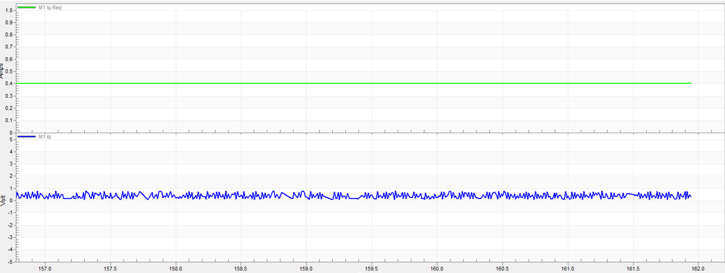Click the 157.5 time axis label
725x273 pixels.
tap(111, 269)
